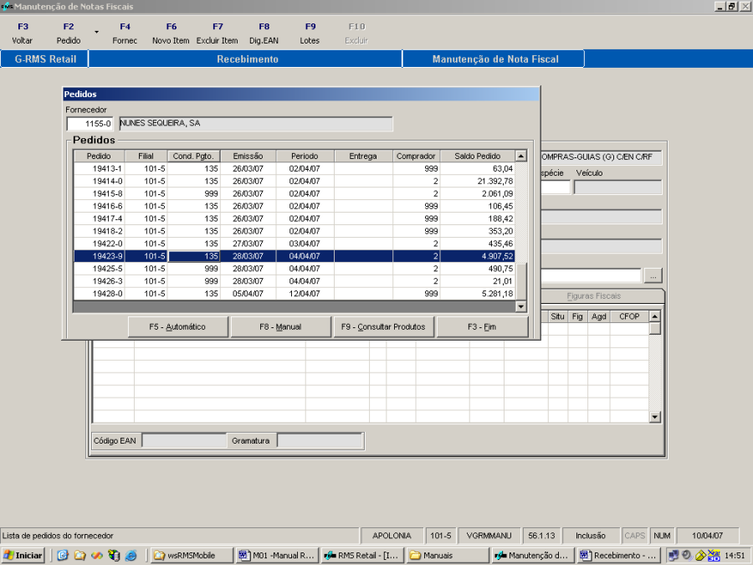Viewport: 753px width, 565px height.
Task: Click F4 Fornec in the toolbar
Action: pos(125,33)
